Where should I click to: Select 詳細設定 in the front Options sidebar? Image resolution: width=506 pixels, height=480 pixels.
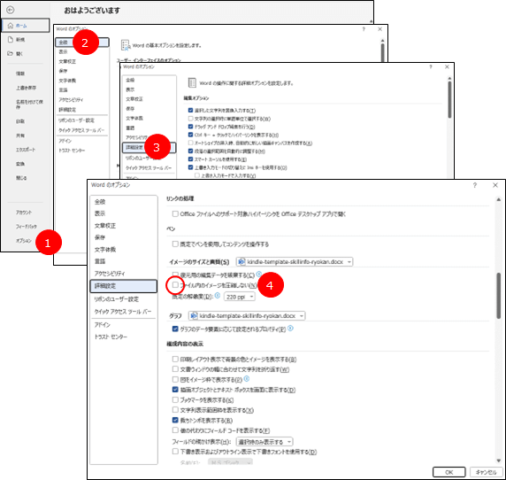coord(124,286)
